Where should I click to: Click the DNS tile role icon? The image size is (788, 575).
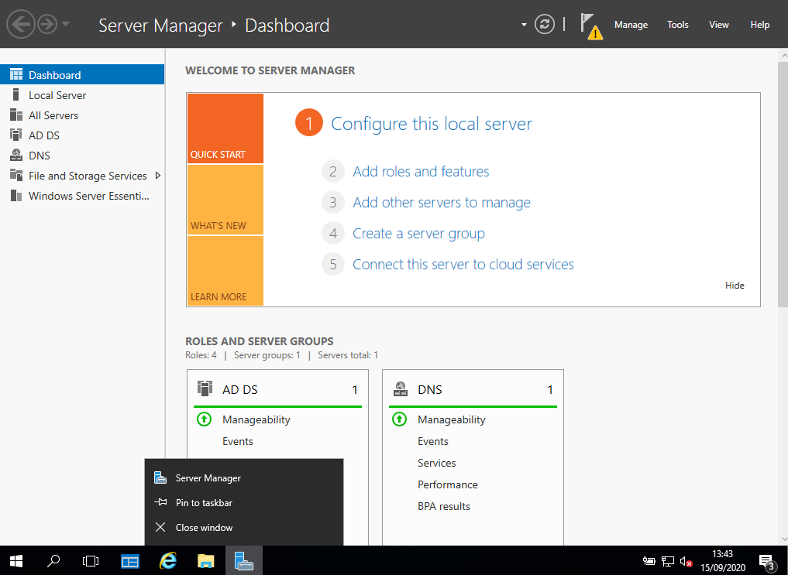click(401, 388)
